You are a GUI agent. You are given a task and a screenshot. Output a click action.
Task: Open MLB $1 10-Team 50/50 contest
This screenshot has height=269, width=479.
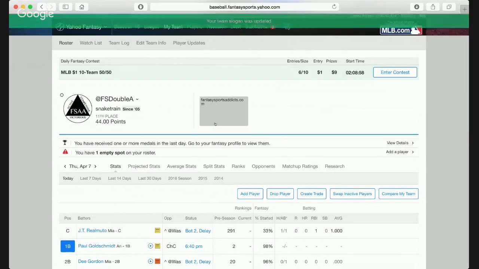click(86, 72)
